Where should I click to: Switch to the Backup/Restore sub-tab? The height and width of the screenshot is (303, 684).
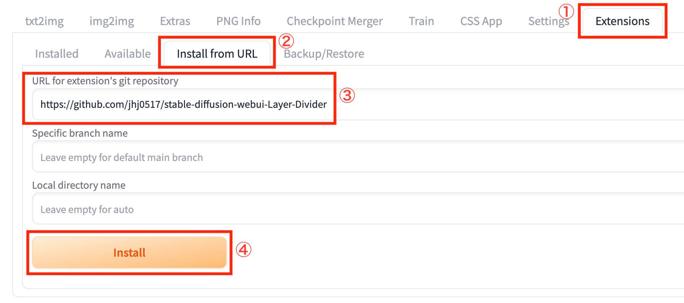[324, 54]
